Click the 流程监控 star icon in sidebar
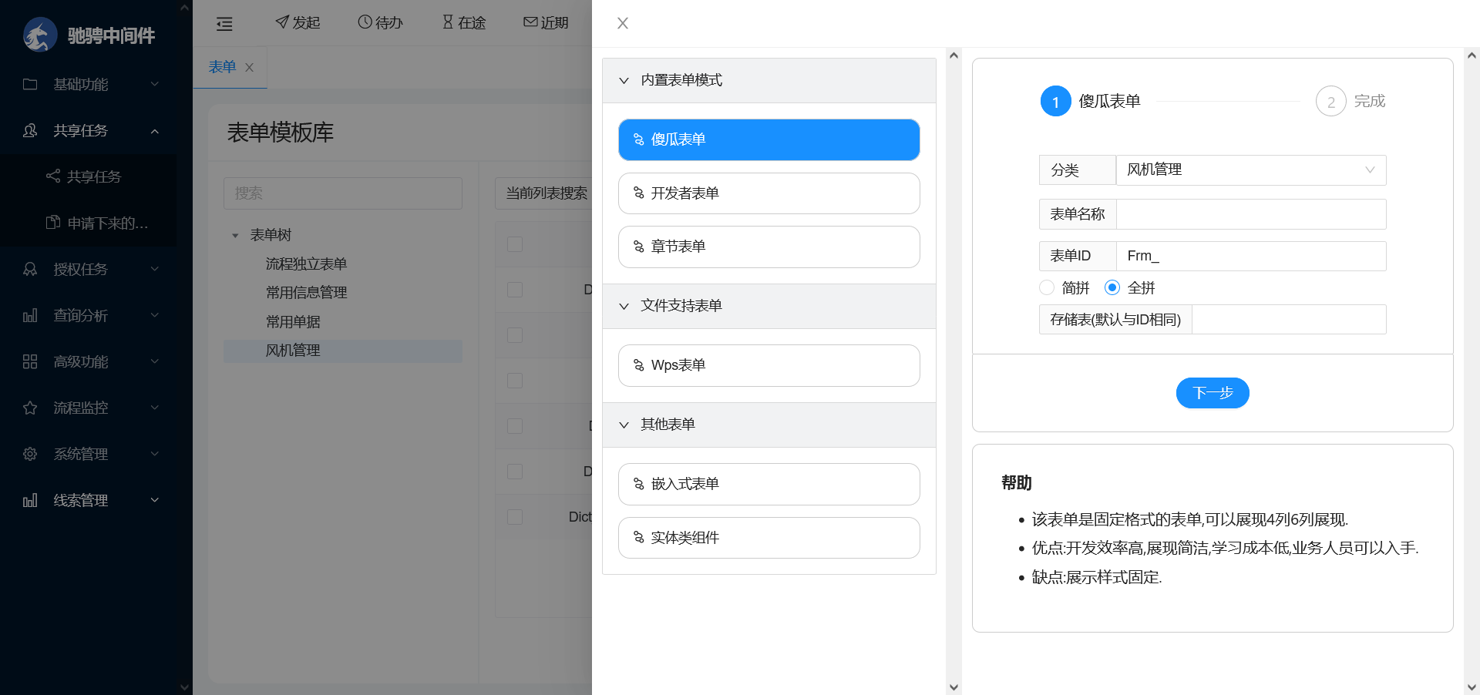Image resolution: width=1480 pixels, height=695 pixels. [30, 408]
